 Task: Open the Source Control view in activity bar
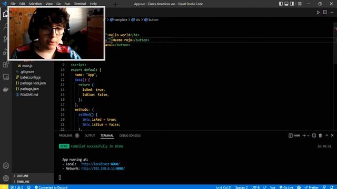6,39
